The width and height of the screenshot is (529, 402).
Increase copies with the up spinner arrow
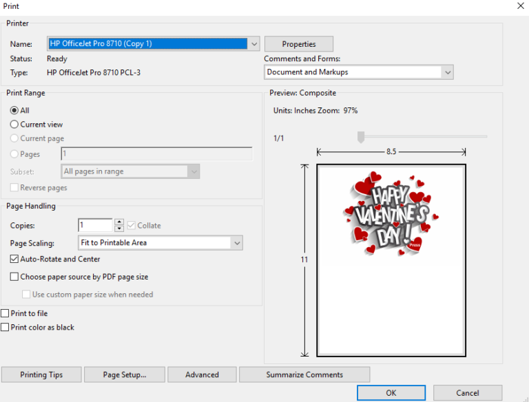pos(119,222)
